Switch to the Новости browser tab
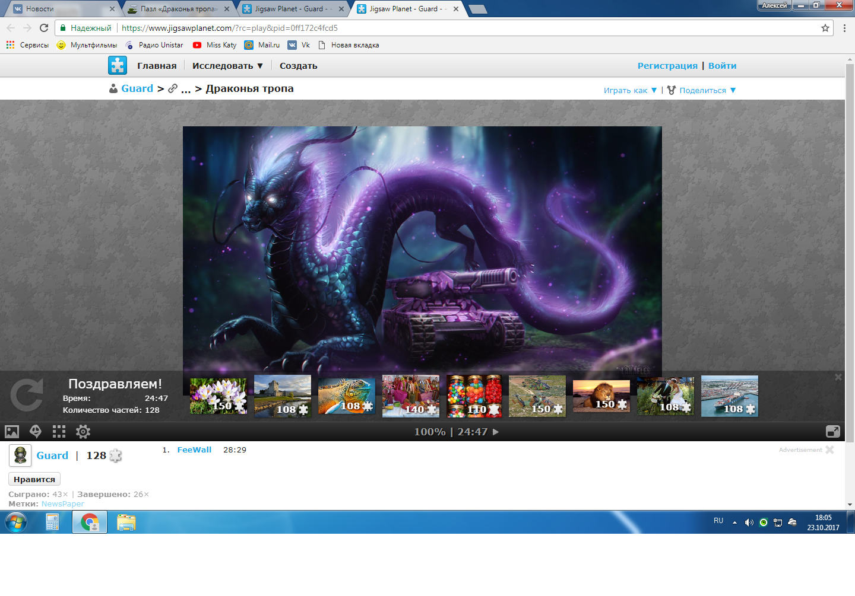 click(x=64, y=9)
